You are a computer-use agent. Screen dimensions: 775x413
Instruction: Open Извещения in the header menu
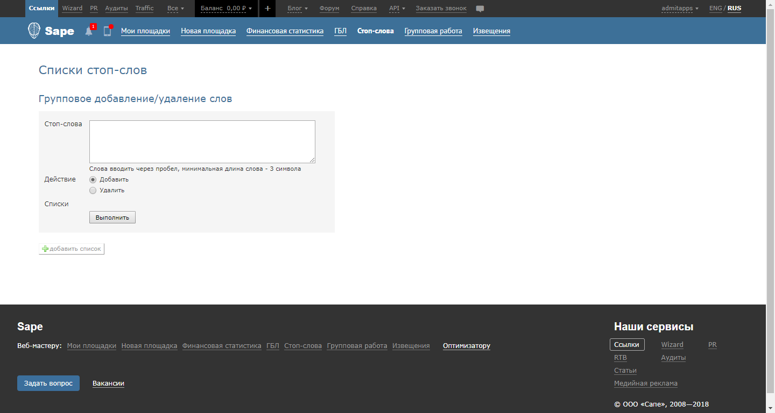click(491, 31)
